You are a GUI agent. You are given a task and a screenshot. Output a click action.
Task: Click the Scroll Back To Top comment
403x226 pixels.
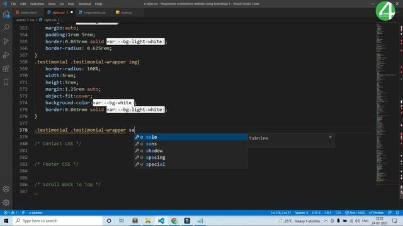coord(67,184)
